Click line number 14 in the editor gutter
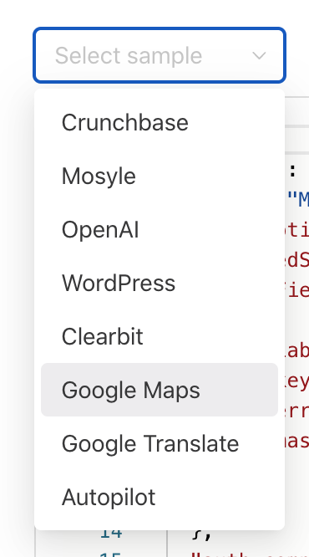The width and height of the screenshot is (309, 557). coord(111,534)
